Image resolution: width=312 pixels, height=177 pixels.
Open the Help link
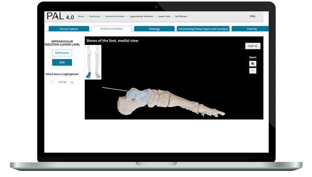(x=252, y=16)
